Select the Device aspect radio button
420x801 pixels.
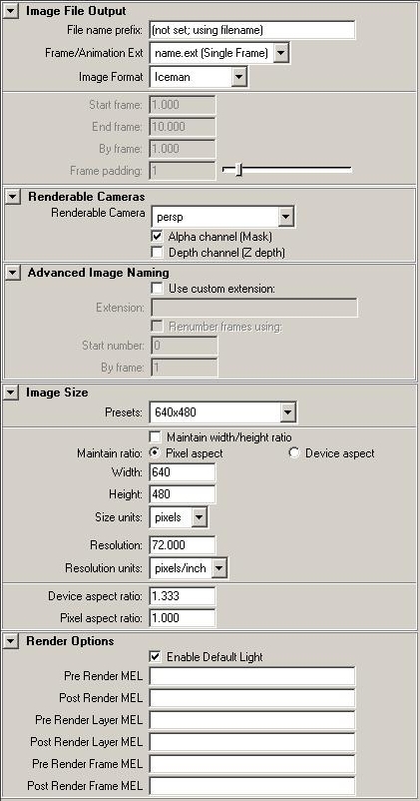(x=294, y=453)
